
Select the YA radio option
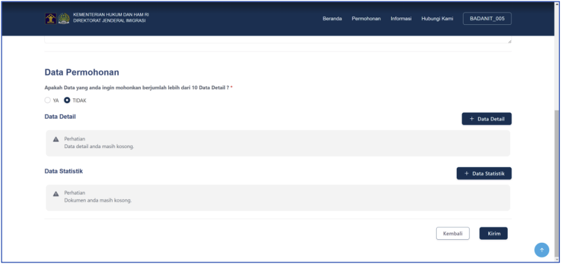pos(48,101)
